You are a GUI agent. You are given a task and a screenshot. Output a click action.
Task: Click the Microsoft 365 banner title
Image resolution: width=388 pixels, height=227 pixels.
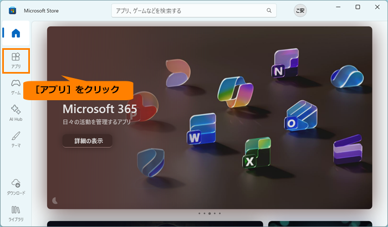pyautogui.click(x=100, y=109)
